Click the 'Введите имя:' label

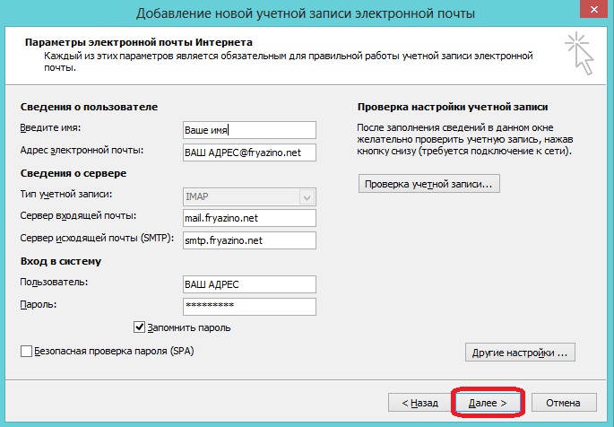50,127
